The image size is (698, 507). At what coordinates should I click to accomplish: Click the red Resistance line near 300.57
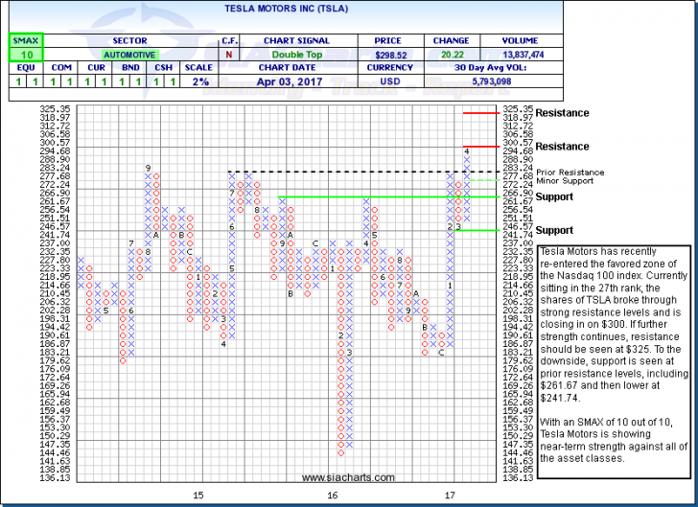[482, 146]
